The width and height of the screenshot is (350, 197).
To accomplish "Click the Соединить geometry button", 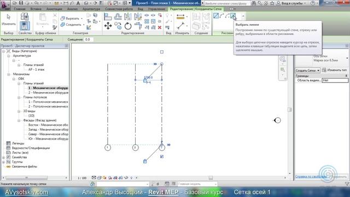I will click(71, 25).
